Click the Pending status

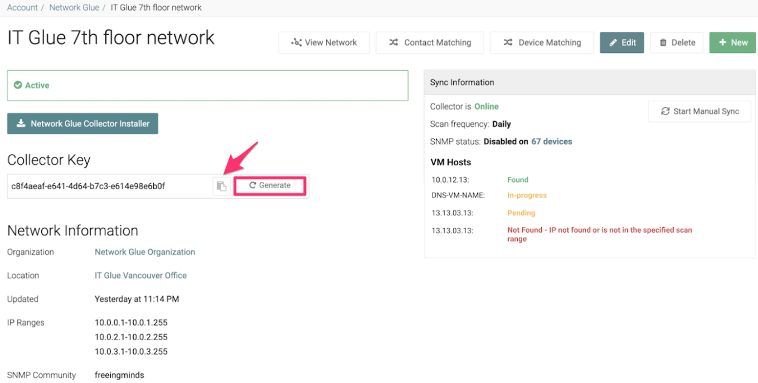pos(521,213)
